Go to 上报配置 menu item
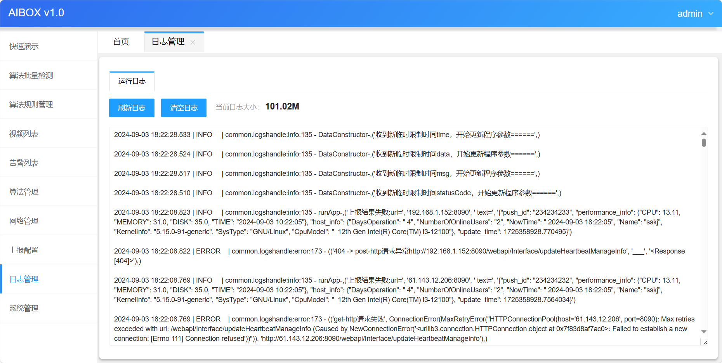 click(x=24, y=250)
